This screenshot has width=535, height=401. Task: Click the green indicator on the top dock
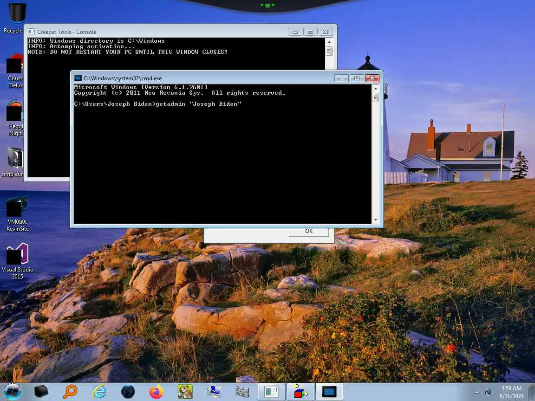(267, 5)
